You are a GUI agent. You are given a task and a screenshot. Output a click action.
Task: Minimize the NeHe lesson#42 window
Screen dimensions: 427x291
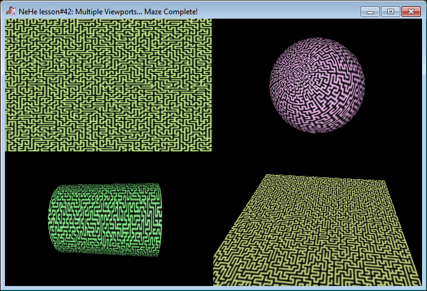[x=370, y=11]
